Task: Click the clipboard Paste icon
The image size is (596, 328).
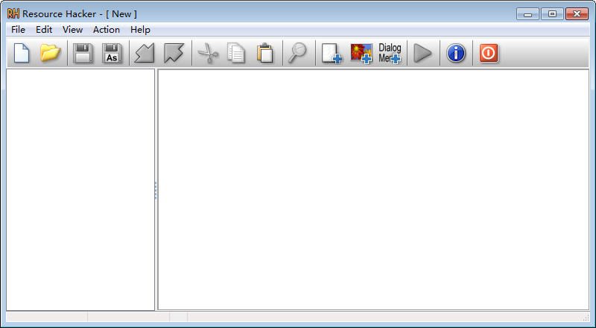Action: pos(265,53)
